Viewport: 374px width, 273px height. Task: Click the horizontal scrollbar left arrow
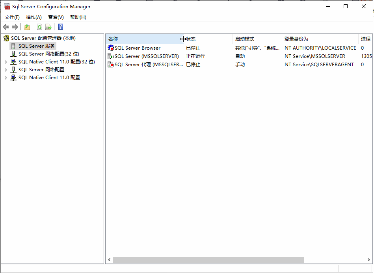pyautogui.click(x=109, y=260)
